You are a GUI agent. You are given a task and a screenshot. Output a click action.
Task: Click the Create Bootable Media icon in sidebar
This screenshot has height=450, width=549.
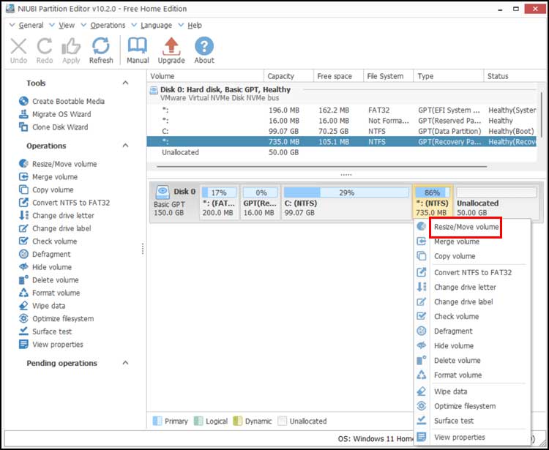point(23,101)
